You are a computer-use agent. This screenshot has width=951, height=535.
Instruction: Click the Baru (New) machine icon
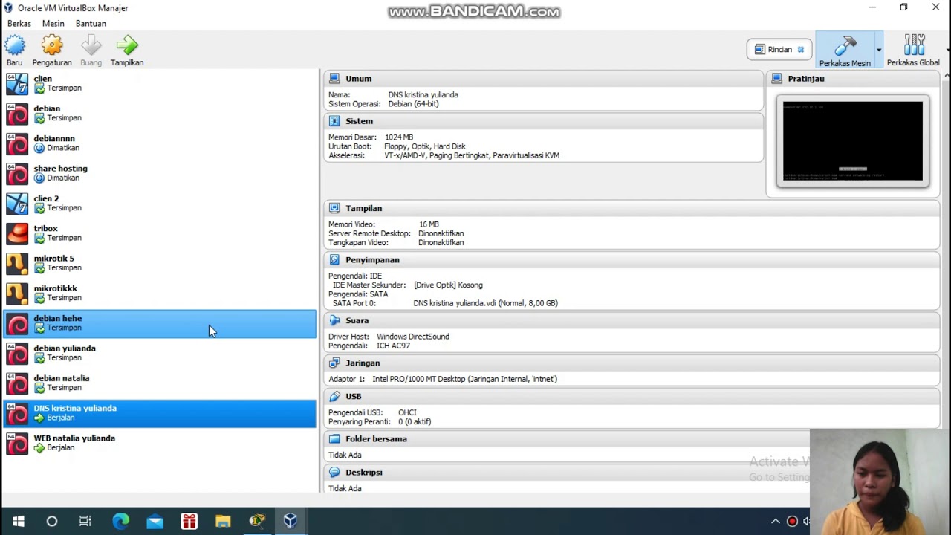(x=15, y=46)
